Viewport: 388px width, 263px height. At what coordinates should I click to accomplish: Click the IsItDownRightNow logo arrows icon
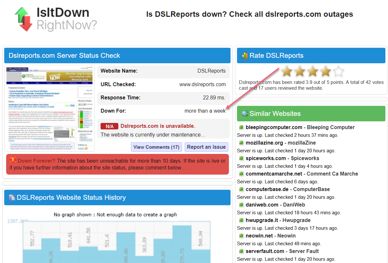click(x=24, y=19)
